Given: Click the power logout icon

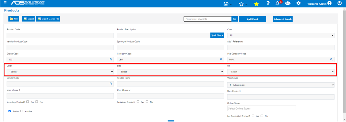Looking at the screenshot, I should pos(340,3).
